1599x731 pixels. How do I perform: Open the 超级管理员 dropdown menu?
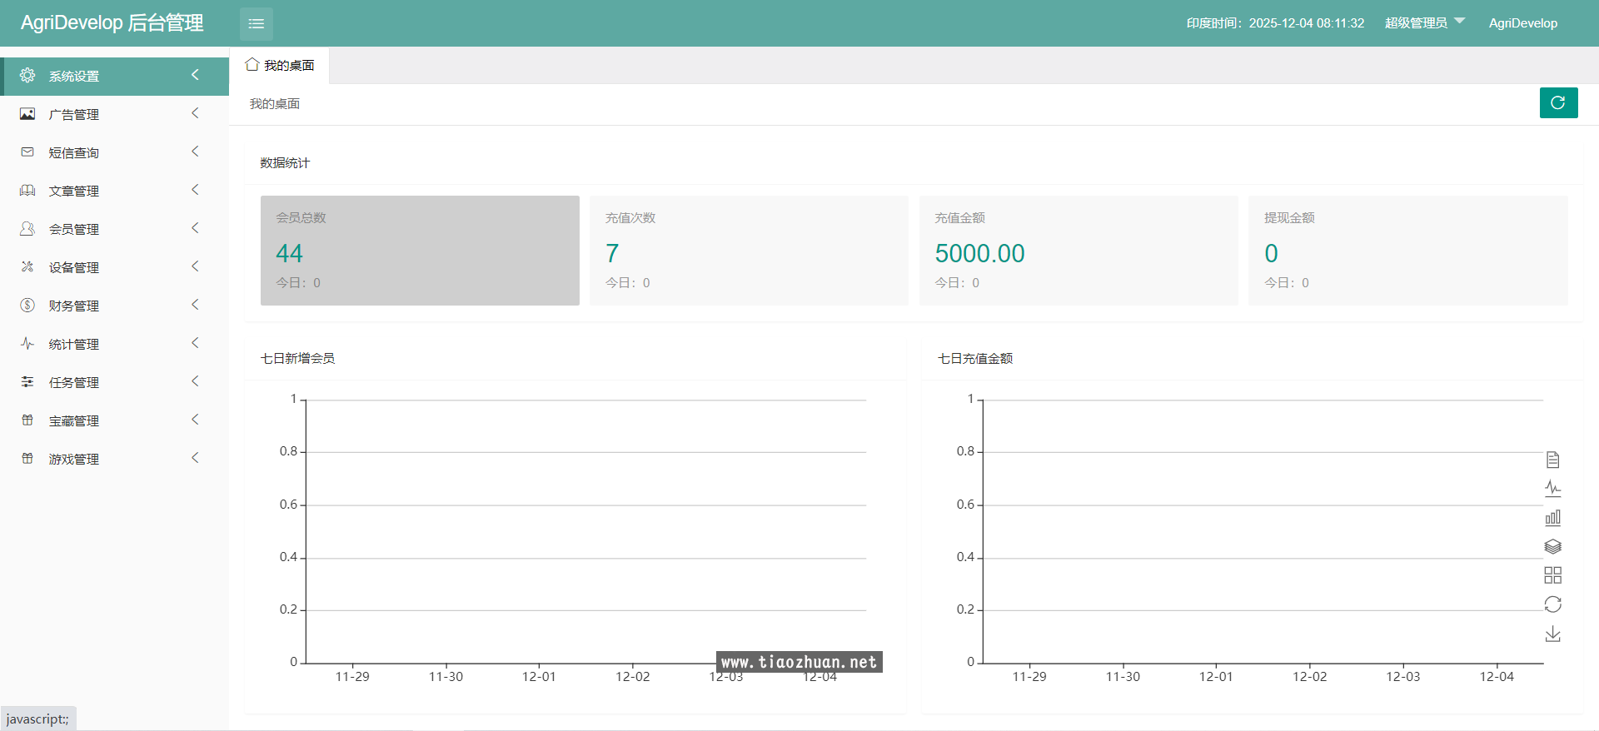(x=1423, y=22)
